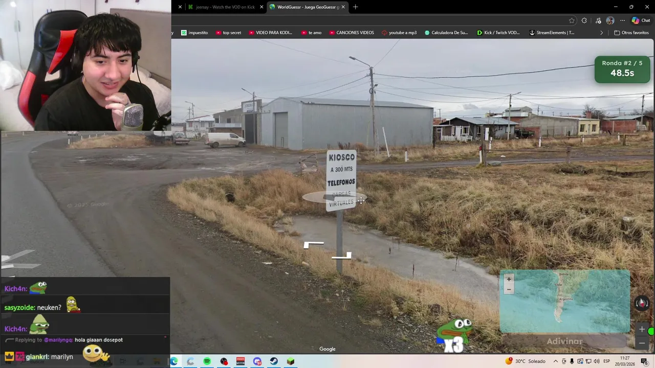Open Discord from the taskbar

pos(257,361)
